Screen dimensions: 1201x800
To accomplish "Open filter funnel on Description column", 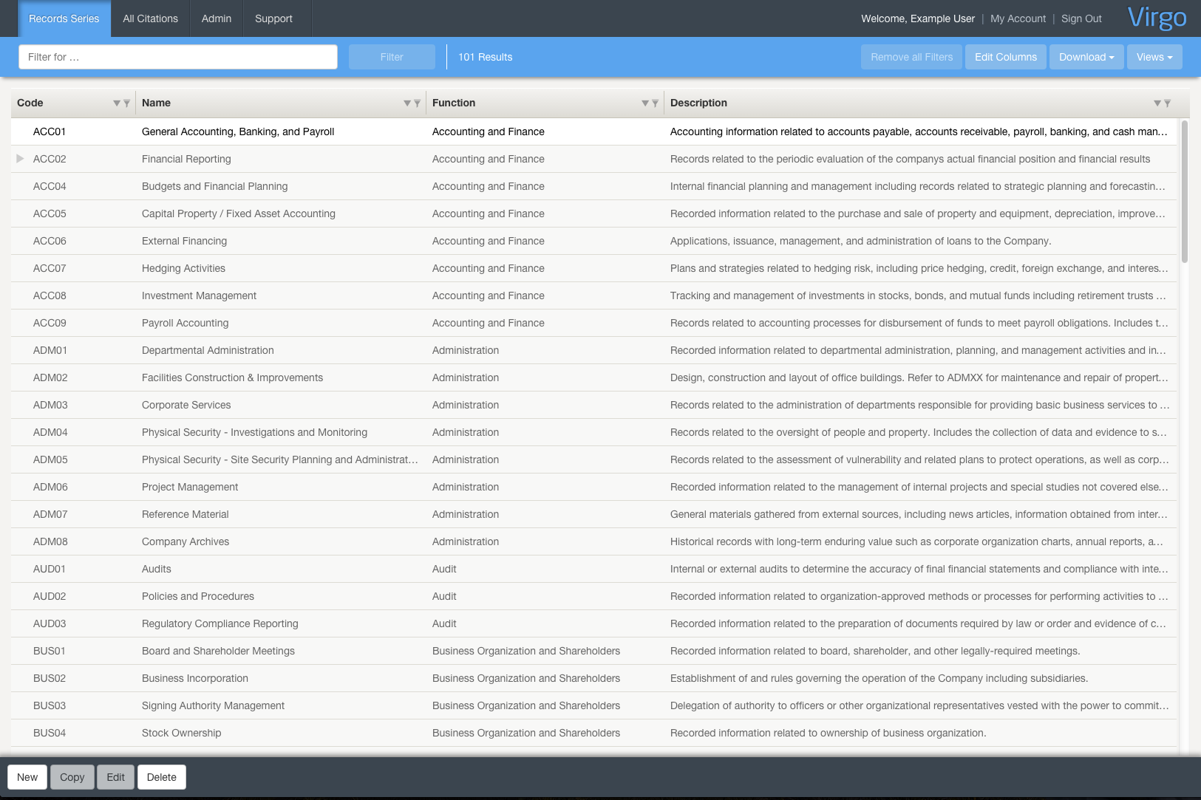I will 1167,103.
